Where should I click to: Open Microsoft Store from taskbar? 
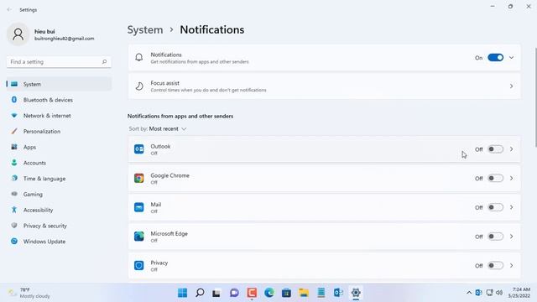(286, 293)
